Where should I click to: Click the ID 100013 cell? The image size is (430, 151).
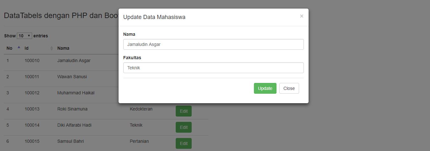32,109
